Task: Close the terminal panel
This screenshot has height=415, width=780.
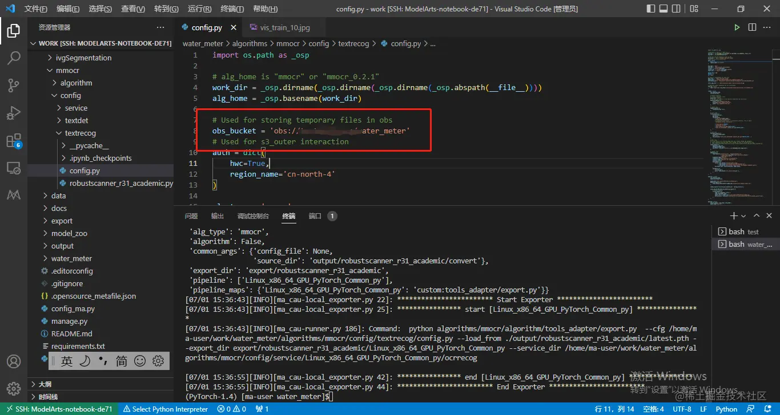Action: 770,216
